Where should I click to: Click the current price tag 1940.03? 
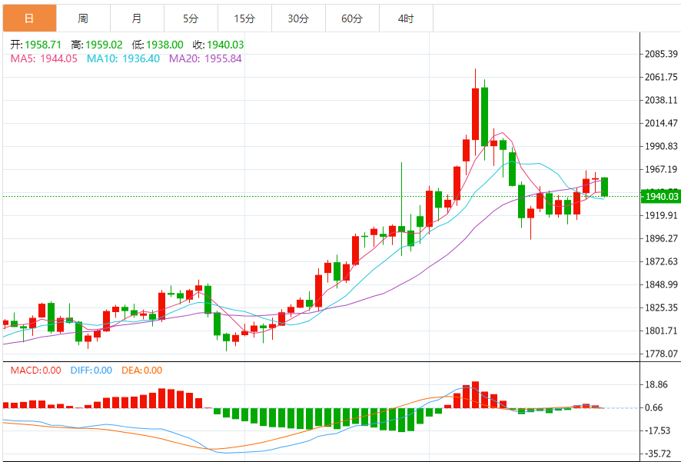[659, 197]
